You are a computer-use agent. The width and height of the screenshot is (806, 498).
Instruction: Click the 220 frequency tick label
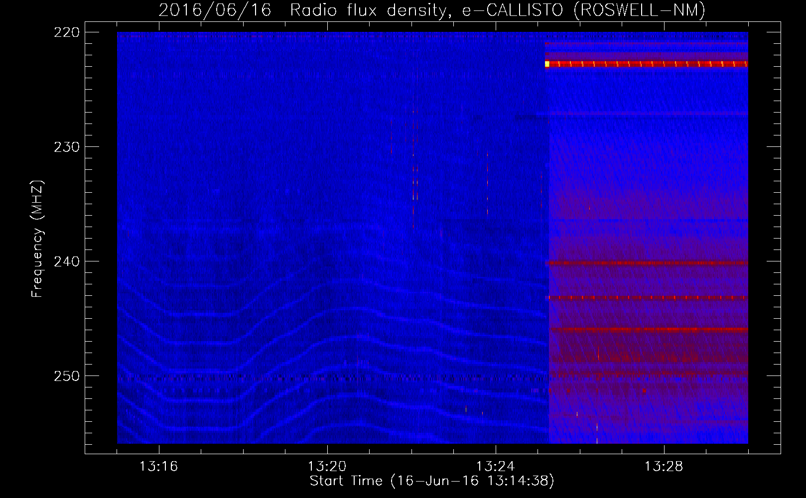[x=67, y=32]
